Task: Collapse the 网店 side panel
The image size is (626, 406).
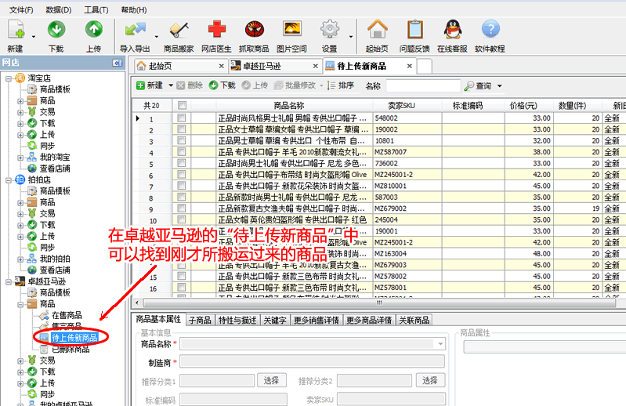Action: tap(117, 63)
